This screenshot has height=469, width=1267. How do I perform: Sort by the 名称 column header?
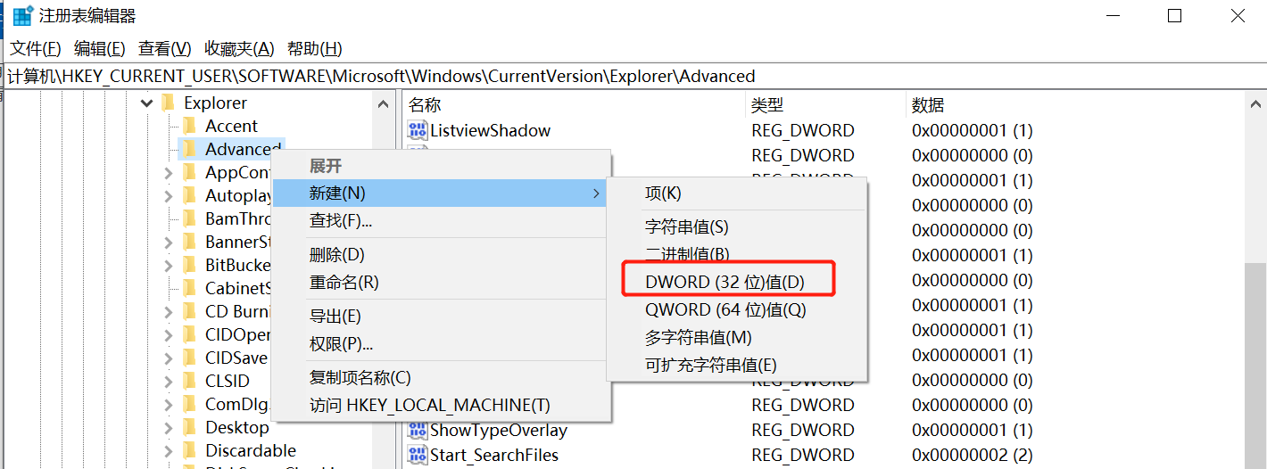(x=574, y=105)
